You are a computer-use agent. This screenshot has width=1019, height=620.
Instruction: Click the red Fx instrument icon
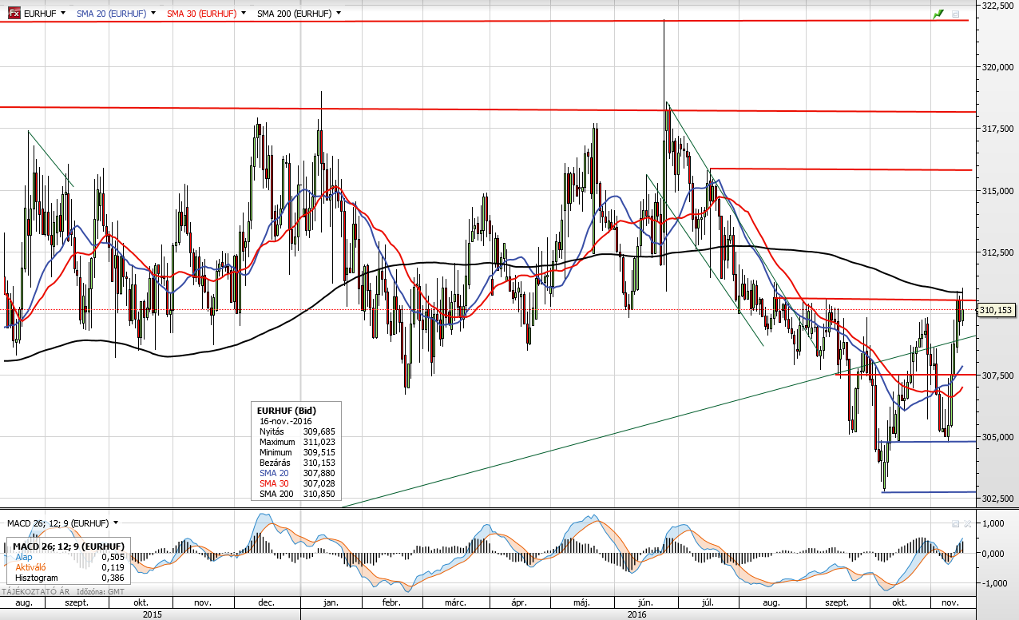click(x=14, y=13)
